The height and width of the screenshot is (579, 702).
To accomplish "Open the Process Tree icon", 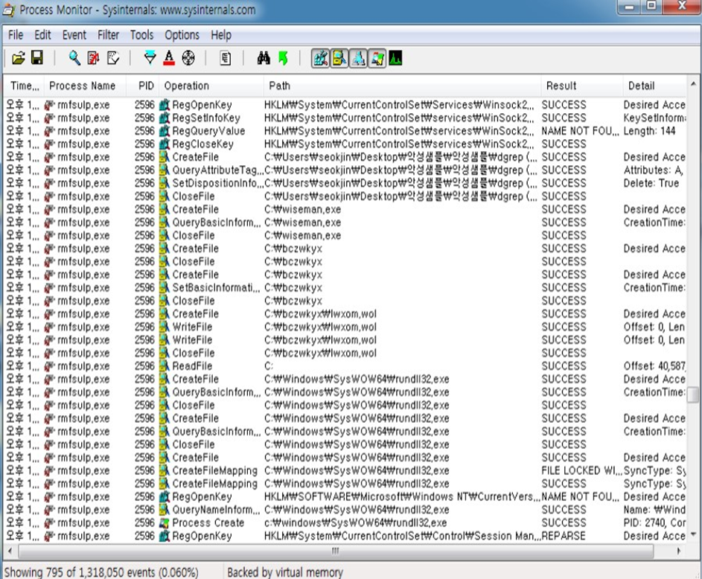I will tap(226, 58).
